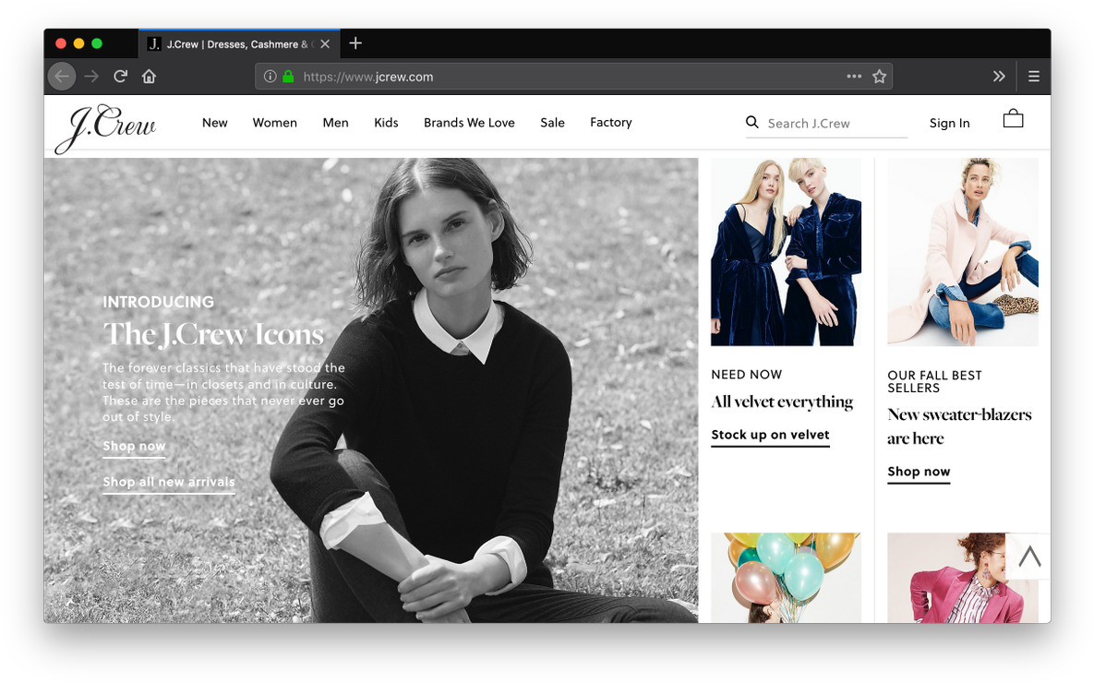Click New sweater-blazers are here heading
The height and width of the screenshot is (683, 1094).
coord(959,426)
